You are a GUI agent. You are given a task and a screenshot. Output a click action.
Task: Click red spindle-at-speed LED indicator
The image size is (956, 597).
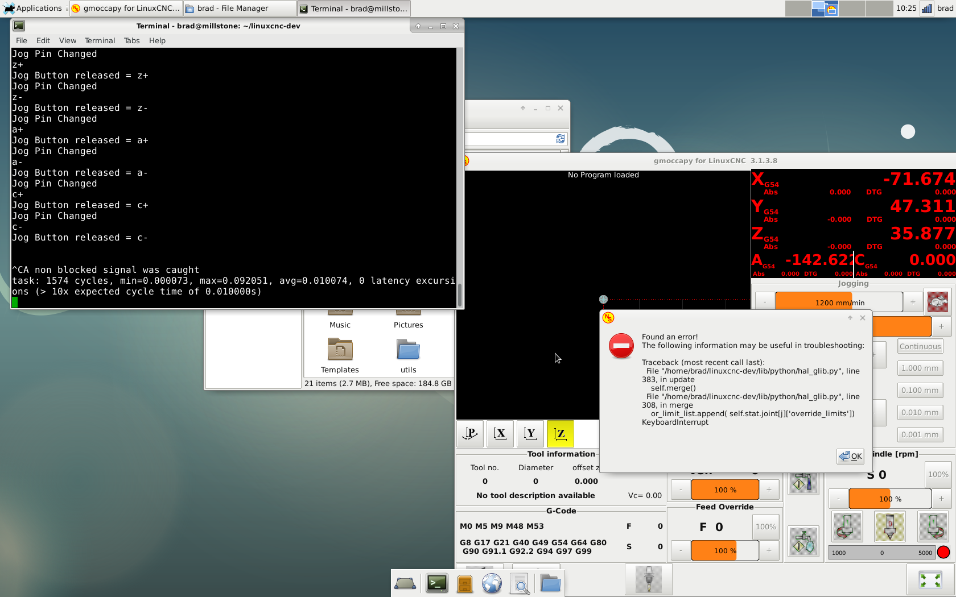(943, 552)
